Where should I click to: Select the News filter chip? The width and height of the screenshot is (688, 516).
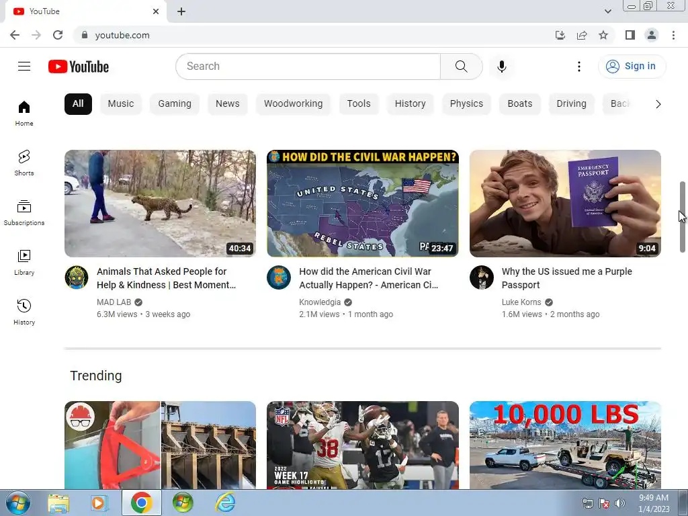pyautogui.click(x=227, y=103)
